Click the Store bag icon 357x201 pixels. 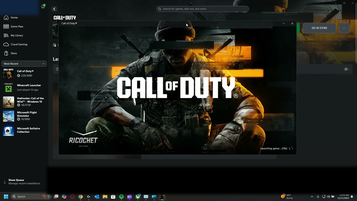(6, 53)
